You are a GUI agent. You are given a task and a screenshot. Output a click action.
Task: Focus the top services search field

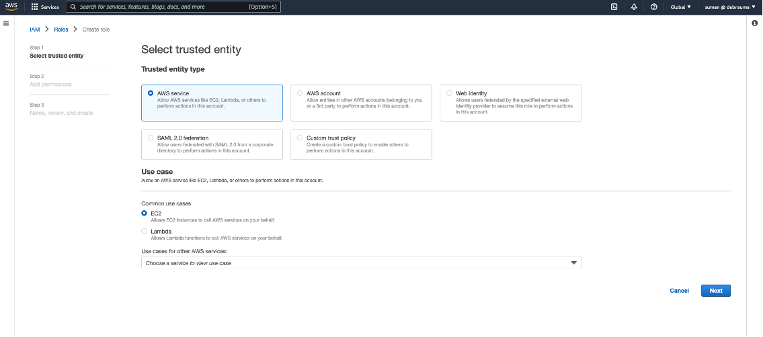tap(173, 7)
